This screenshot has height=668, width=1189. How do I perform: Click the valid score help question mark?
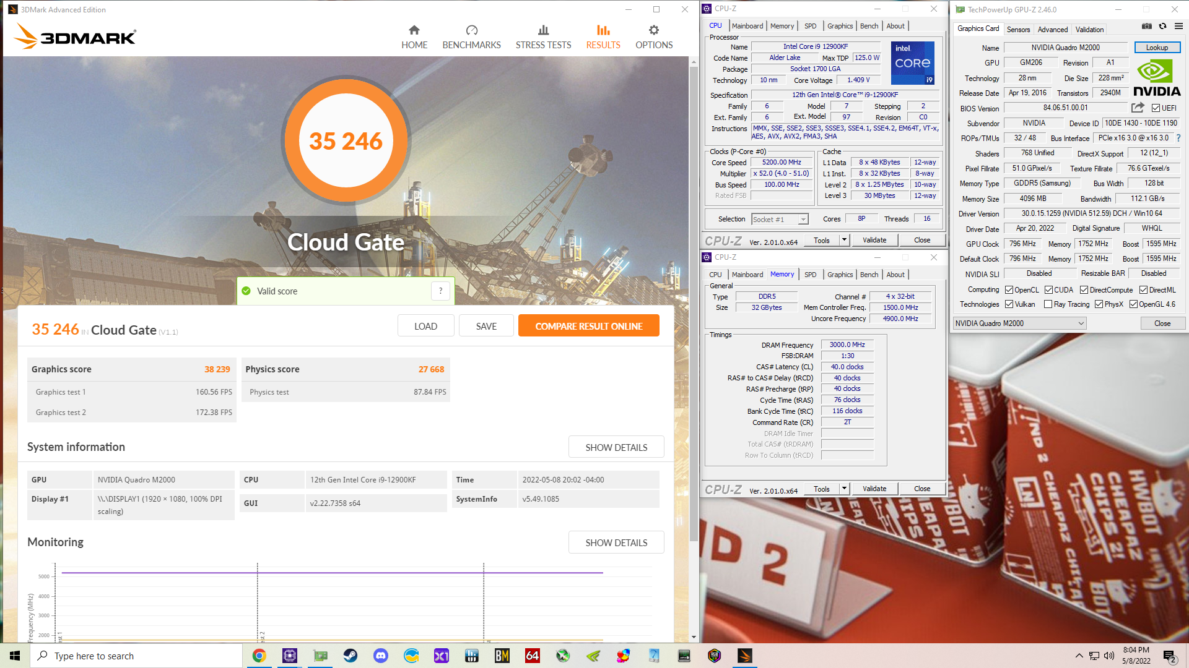[441, 291]
